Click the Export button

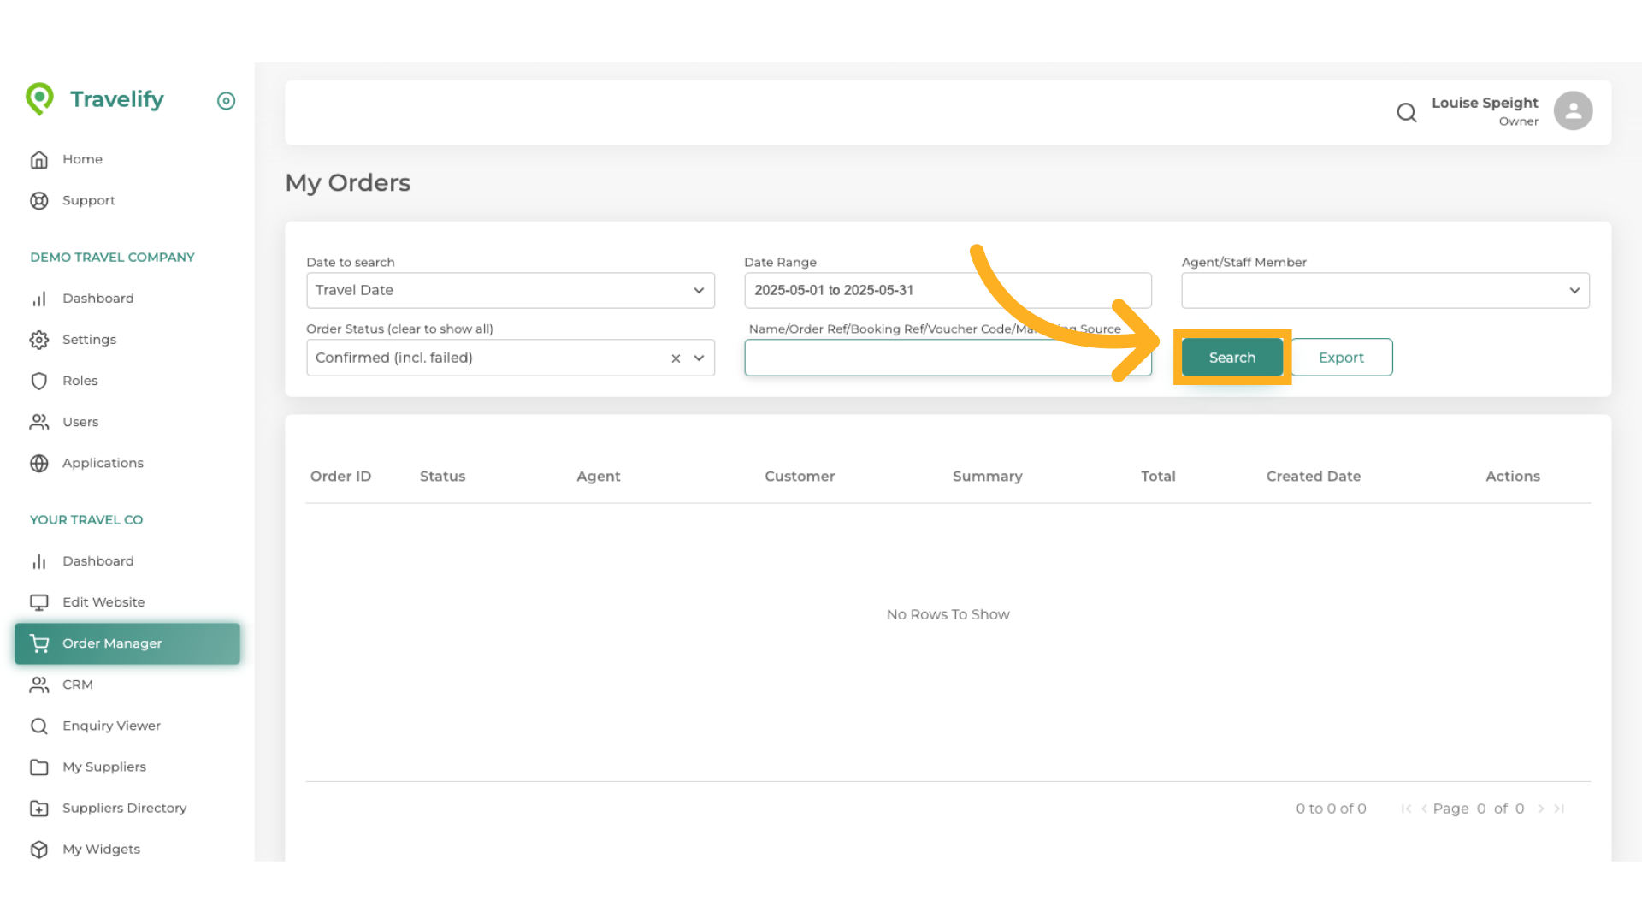pos(1341,358)
